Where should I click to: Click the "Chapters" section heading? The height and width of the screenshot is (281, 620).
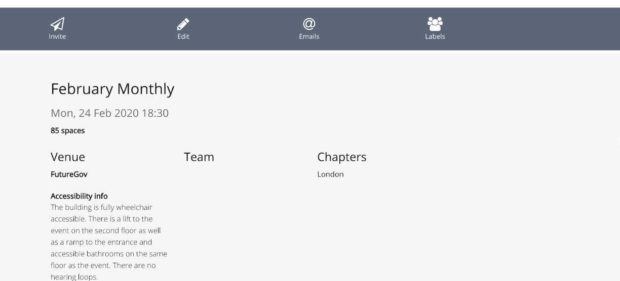(x=341, y=157)
